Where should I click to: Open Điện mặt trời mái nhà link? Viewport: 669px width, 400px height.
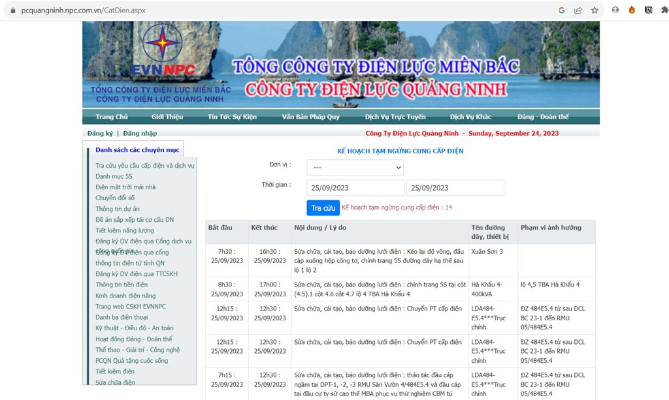[x=125, y=187]
